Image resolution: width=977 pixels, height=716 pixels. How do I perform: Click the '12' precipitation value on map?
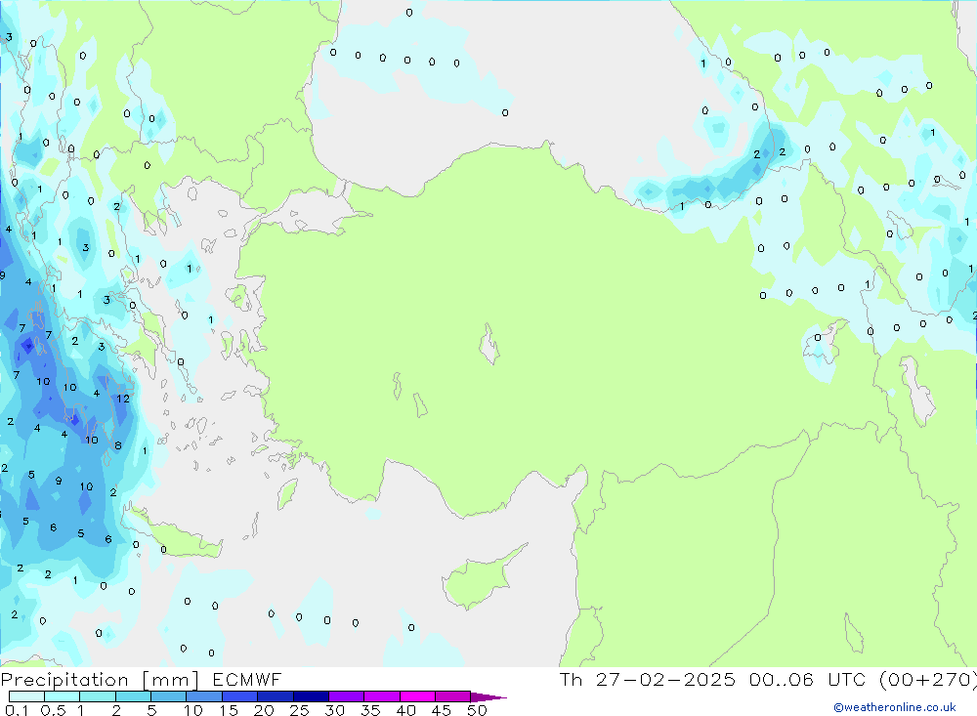tap(123, 399)
